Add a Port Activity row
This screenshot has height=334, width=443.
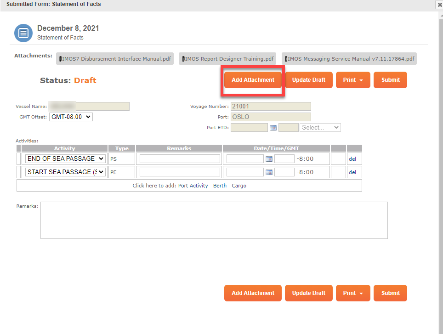pos(193,185)
